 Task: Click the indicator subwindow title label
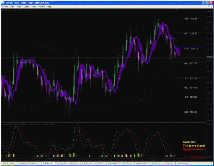click(28, 124)
